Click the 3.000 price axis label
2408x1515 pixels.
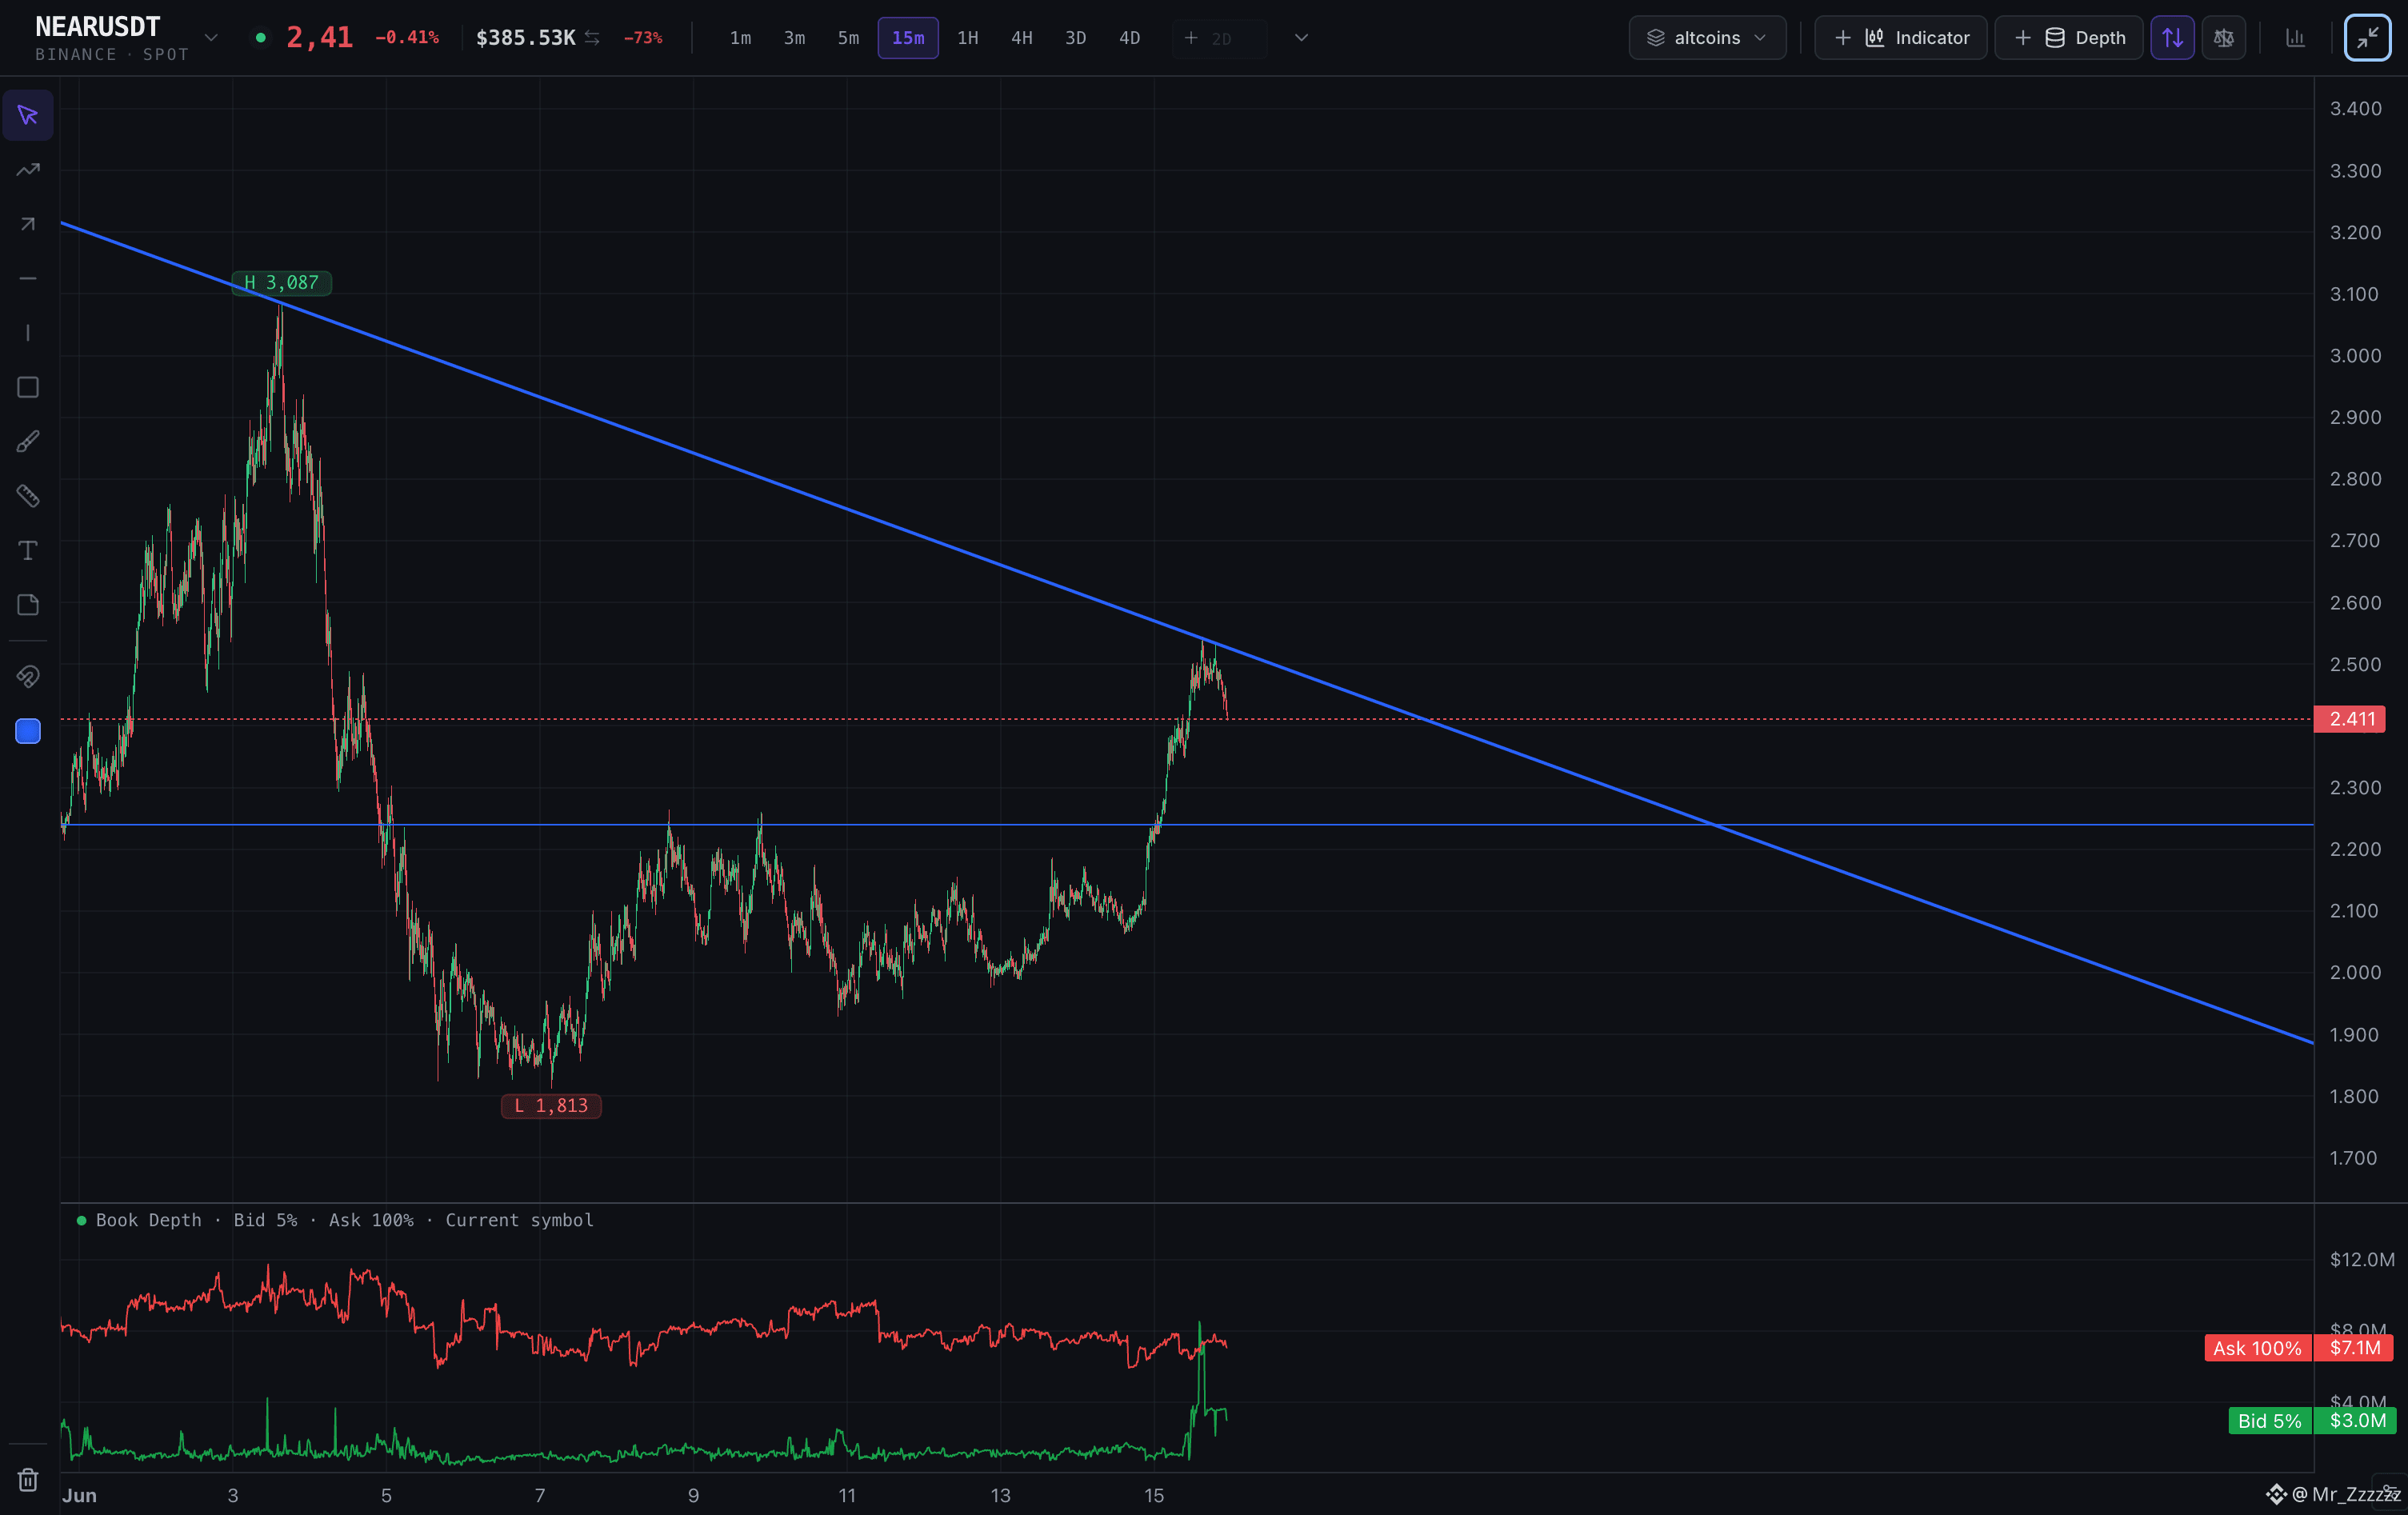pyautogui.click(x=2355, y=356)
